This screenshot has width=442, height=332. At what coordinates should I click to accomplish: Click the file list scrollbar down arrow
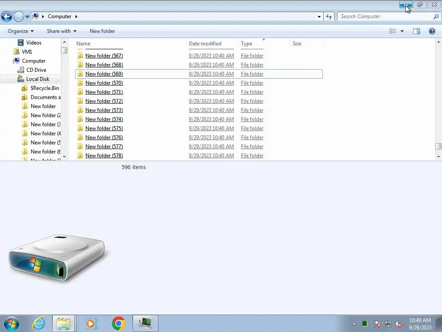[439, 156]
